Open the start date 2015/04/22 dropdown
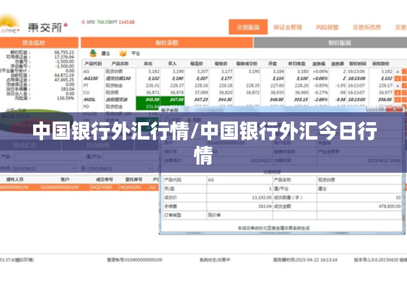This screenshot has height=285, width=407. [74, 169]
